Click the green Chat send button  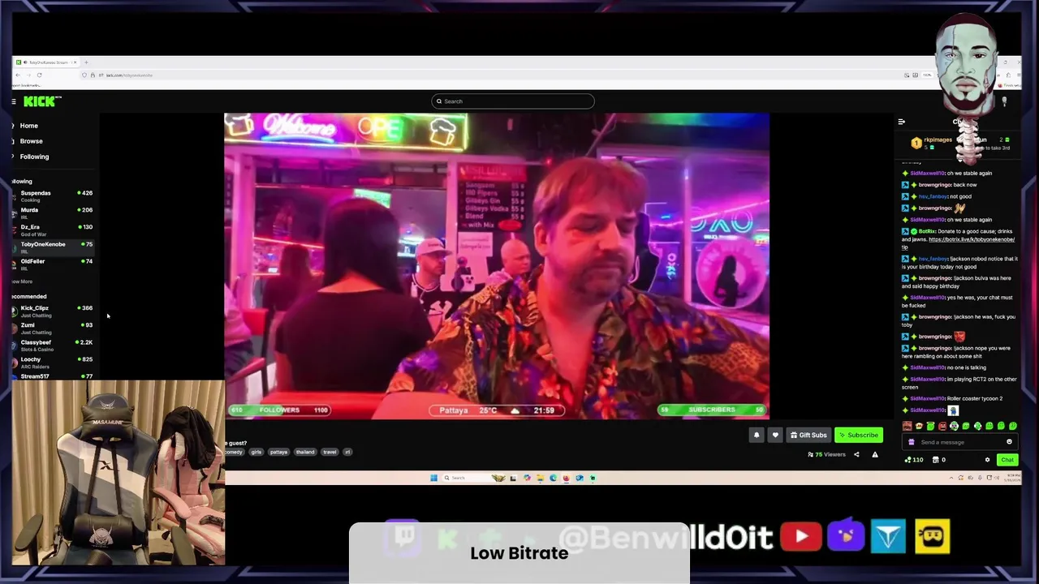click(x=1007, y=460)
